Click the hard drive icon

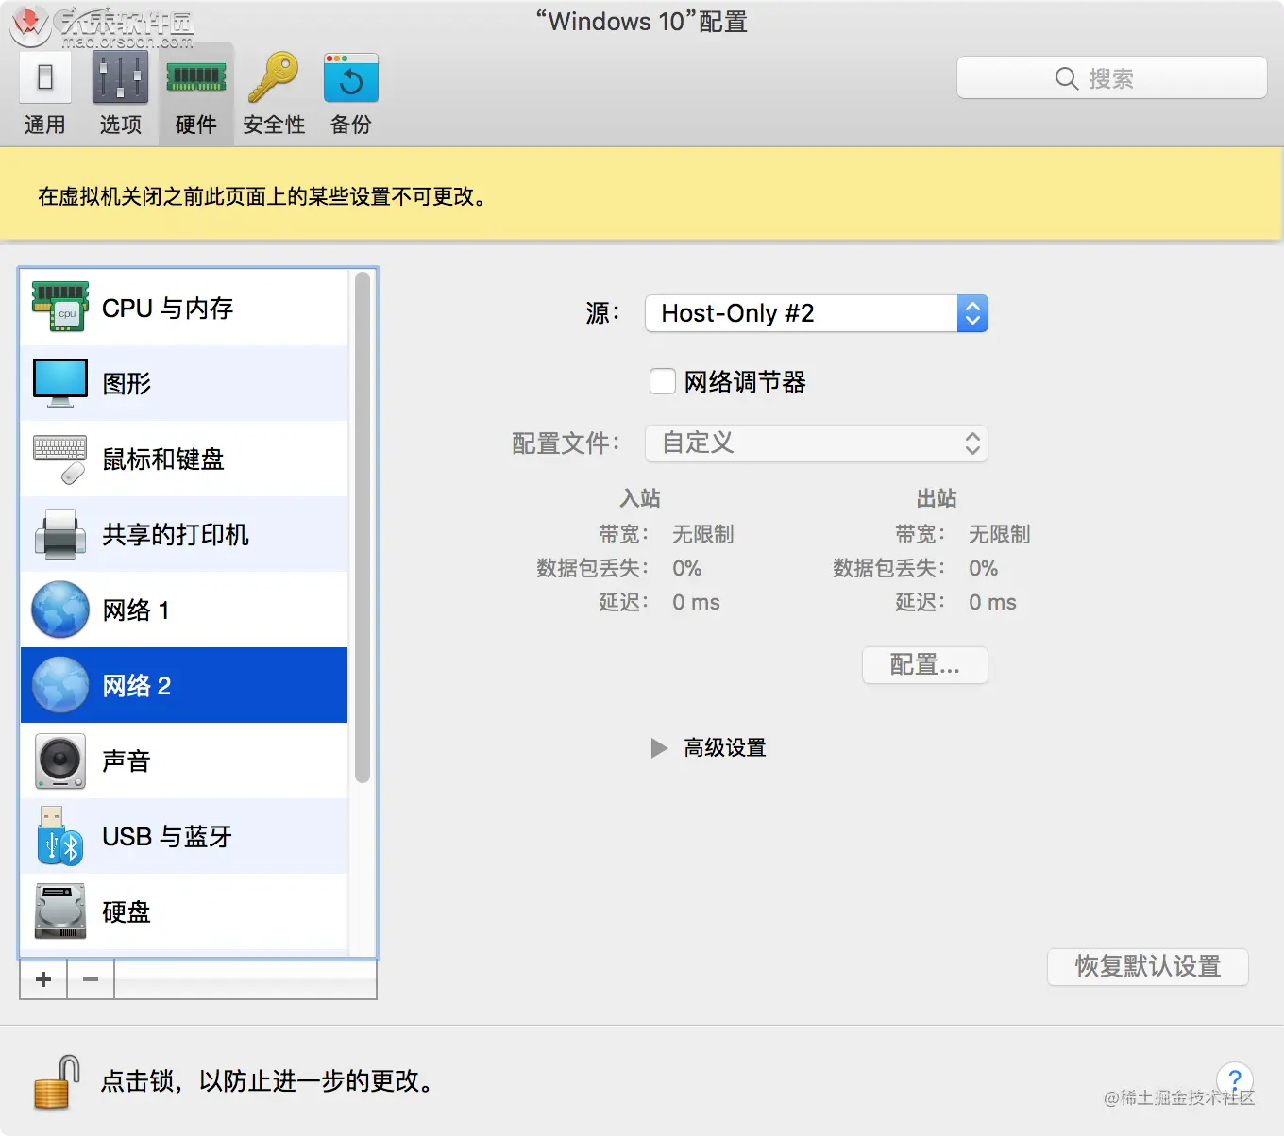[60, 911]
